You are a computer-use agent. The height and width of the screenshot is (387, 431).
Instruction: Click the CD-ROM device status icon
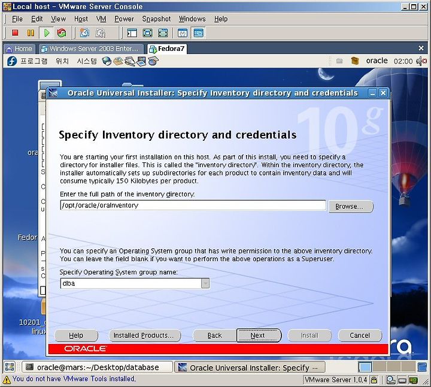pyautogui.click(x=390, y=380)
